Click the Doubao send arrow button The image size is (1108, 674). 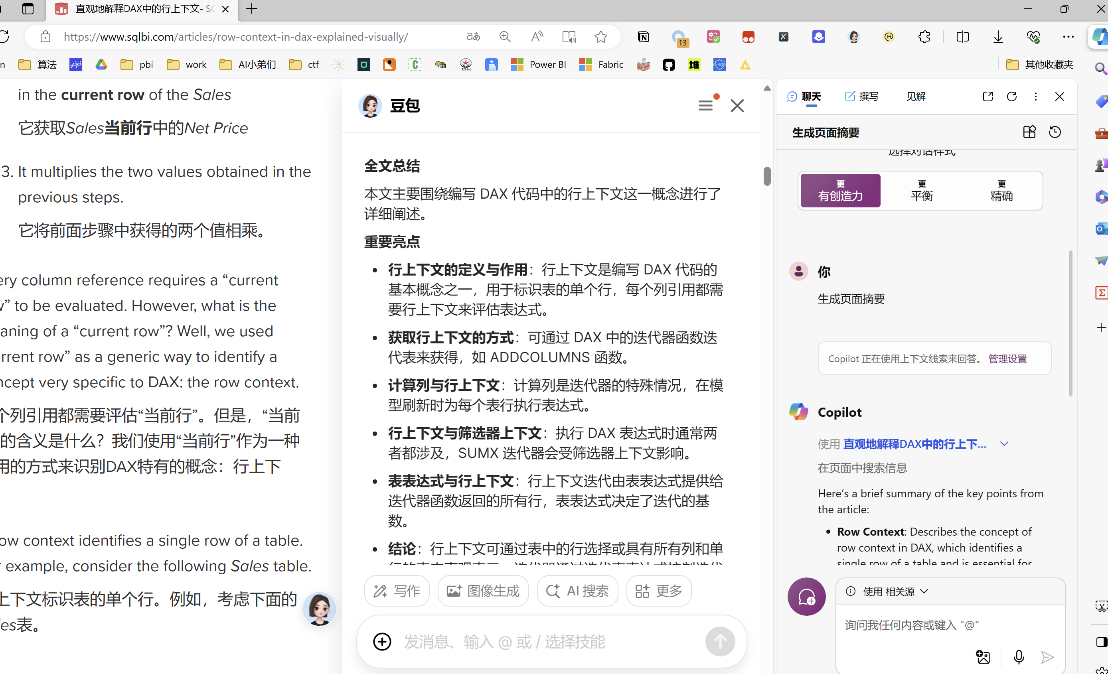tap(720, 642)
